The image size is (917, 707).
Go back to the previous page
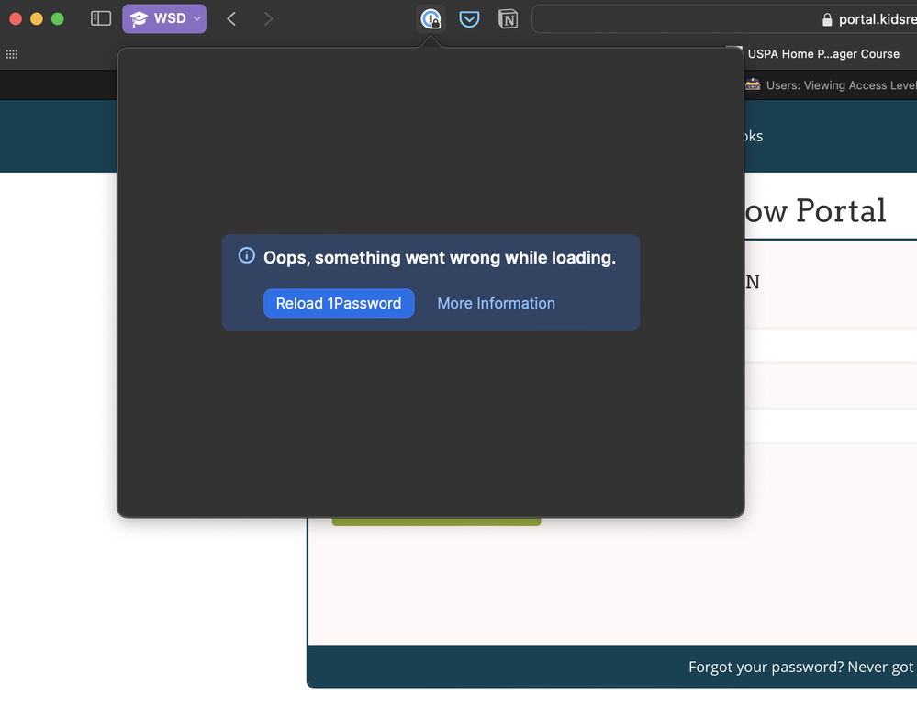(x=231, y=18)
